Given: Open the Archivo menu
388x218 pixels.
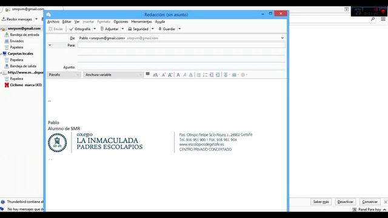Looking at the screenshot, I should (x=53, y=22).
